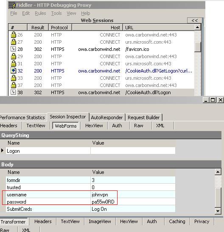Viewport: 224px width, 232px height.
Task: Click the lock icon for session 37
Action: [14, 85]
